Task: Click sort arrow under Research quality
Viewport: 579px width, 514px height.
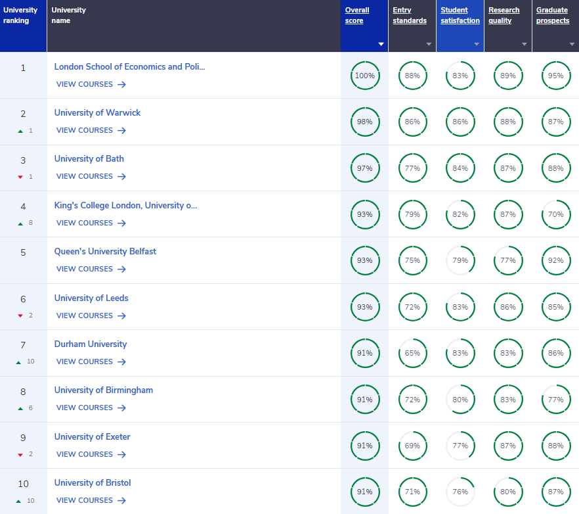Action: click(525, 45)
